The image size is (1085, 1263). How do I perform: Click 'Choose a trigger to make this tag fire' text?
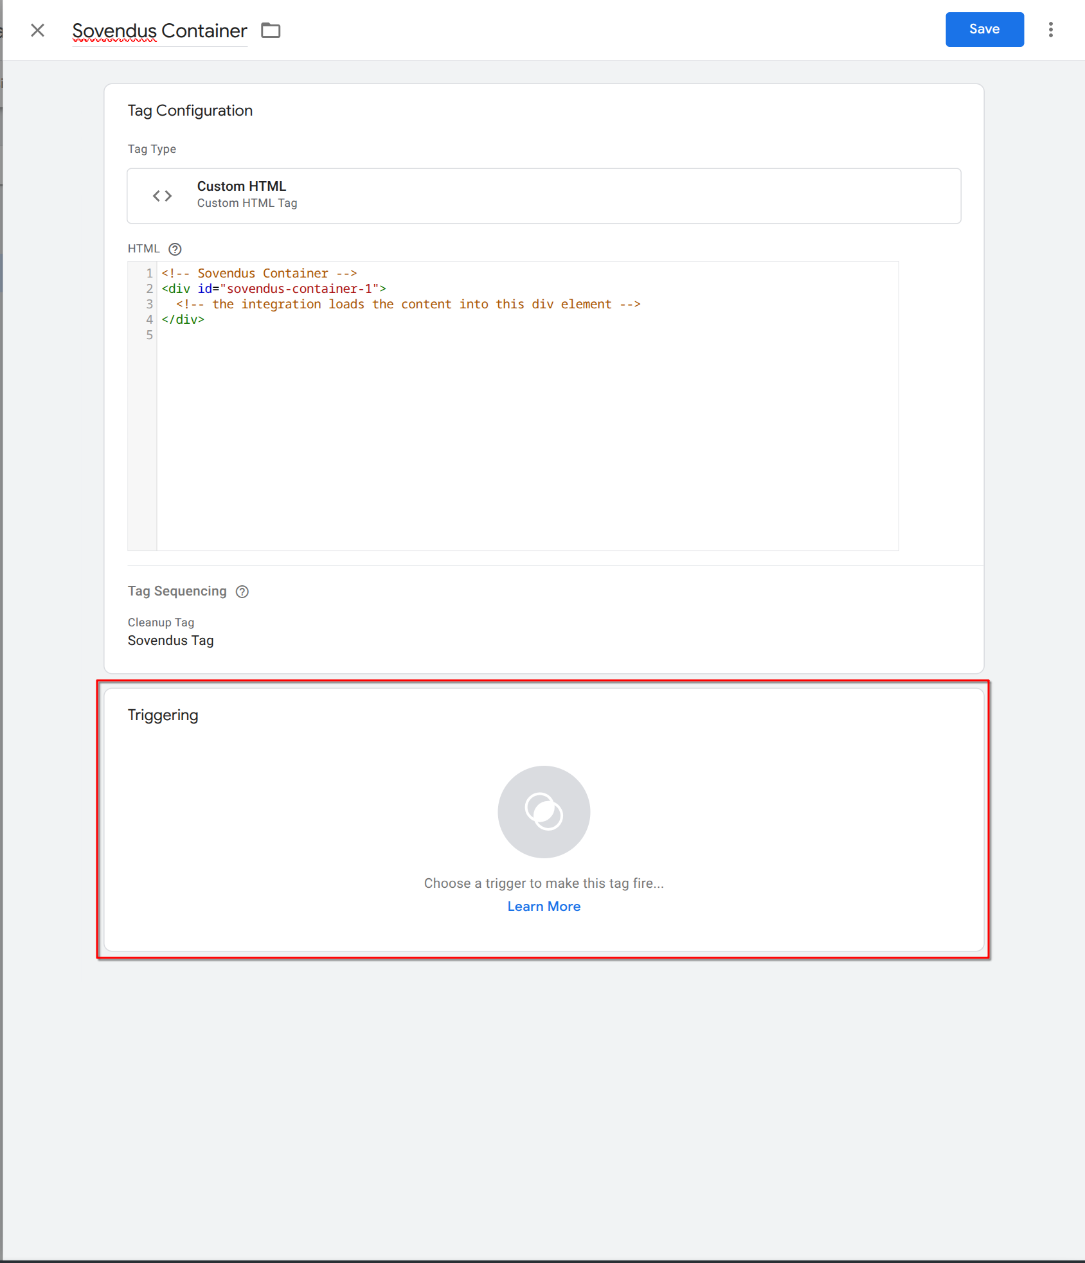[544, 883]
